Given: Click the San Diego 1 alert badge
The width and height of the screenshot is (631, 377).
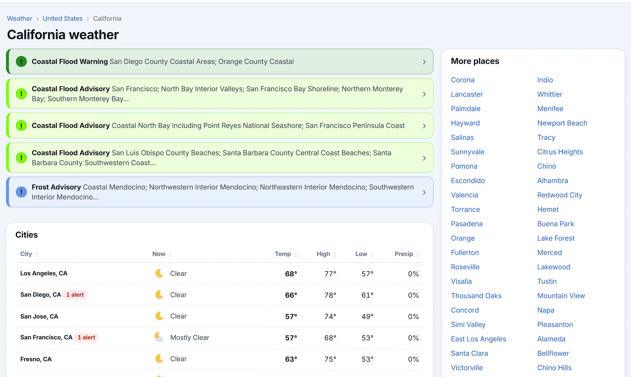Looking at the screenshot, I should click(x=75, y=295).
